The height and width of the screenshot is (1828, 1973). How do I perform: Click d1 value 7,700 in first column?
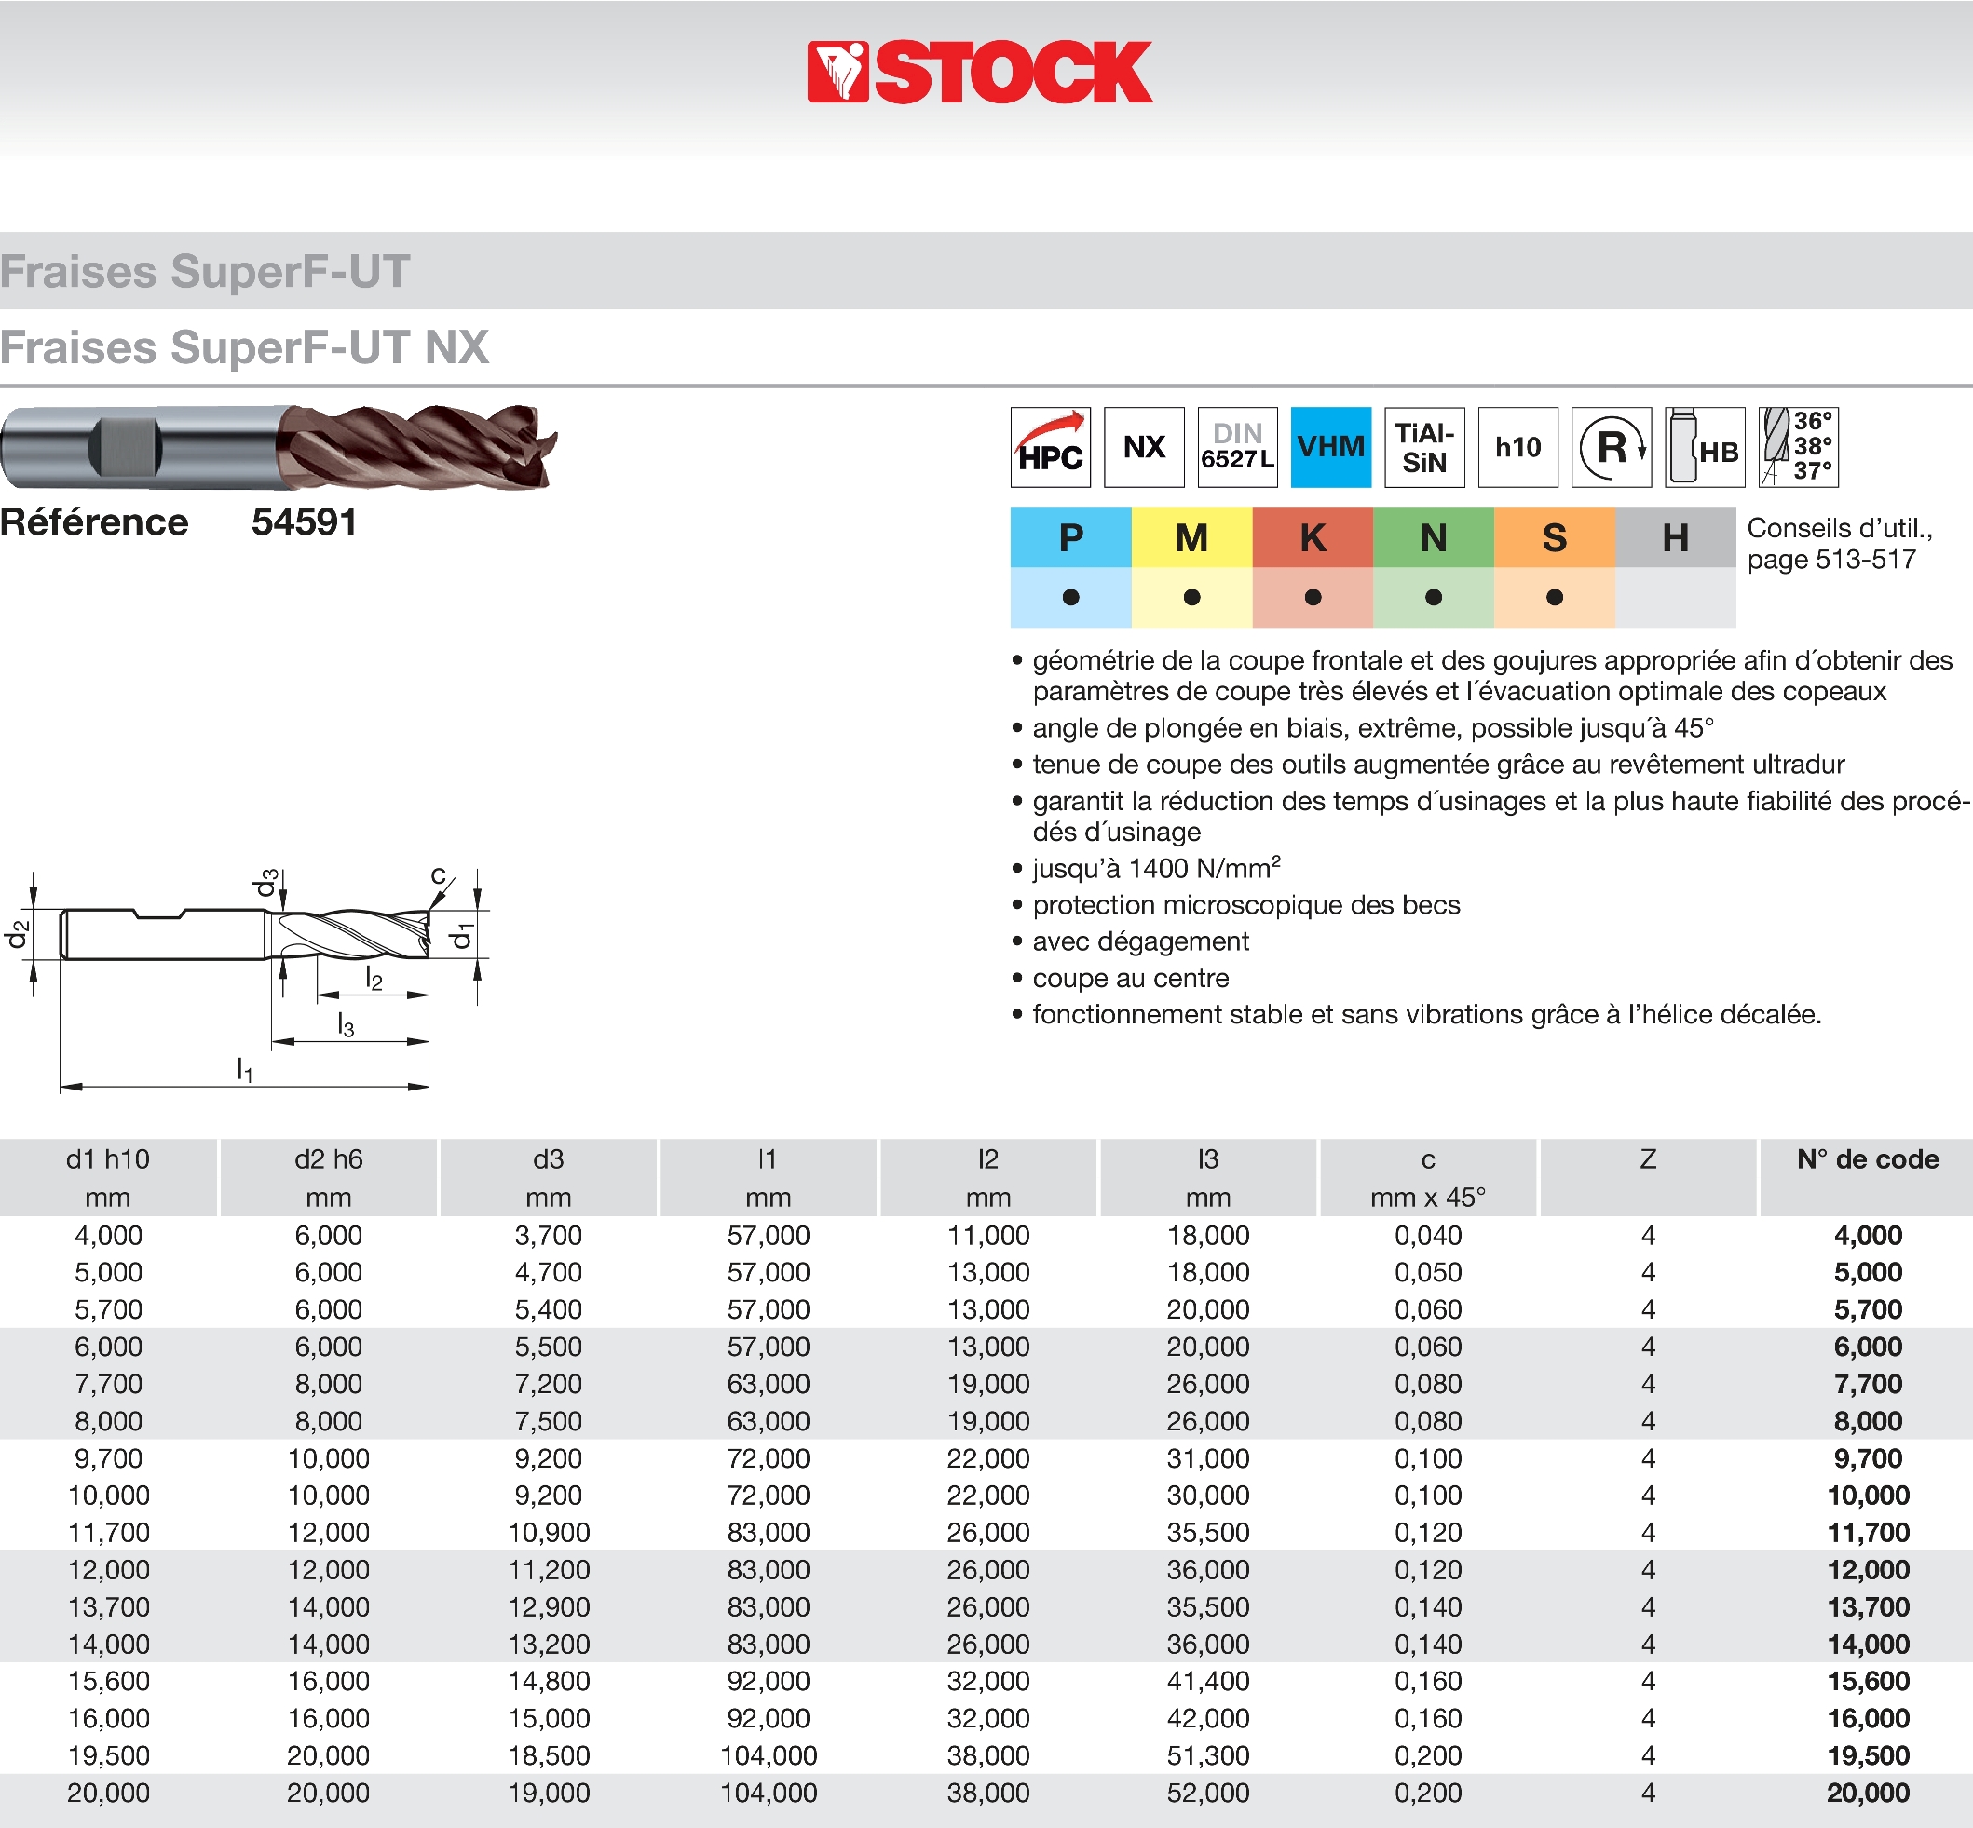[108, 1384]
